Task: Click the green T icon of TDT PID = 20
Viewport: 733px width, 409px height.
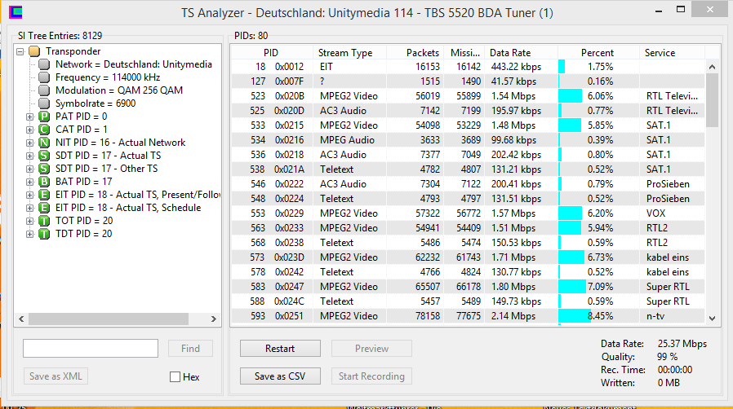Action: pyautogui.click(x=44, y=234)
